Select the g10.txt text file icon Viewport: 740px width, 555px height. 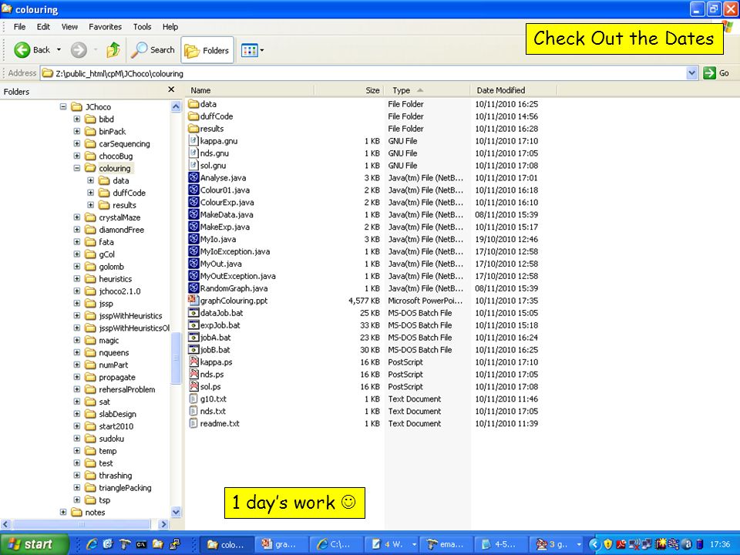(x=193, y=399)
